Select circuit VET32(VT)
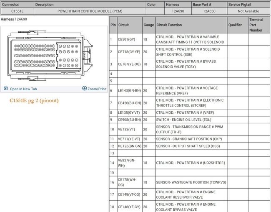 click(126, 129)
